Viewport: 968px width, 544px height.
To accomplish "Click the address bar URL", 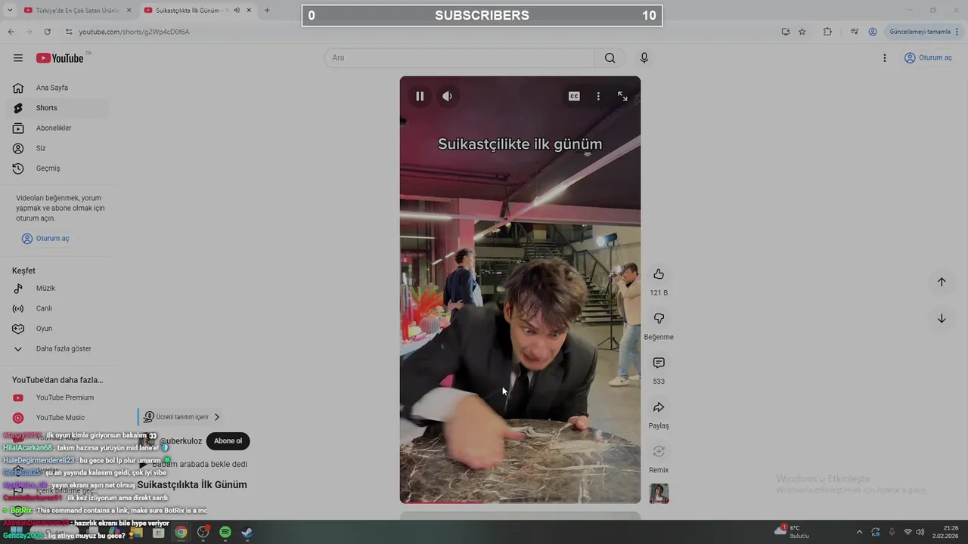I will coord(134,32).
